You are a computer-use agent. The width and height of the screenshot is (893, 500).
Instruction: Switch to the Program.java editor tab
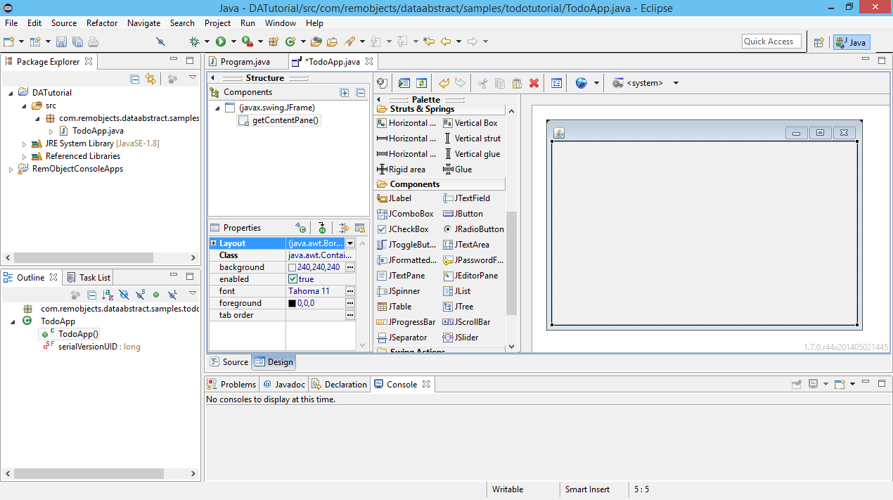[x=246, y=61]
